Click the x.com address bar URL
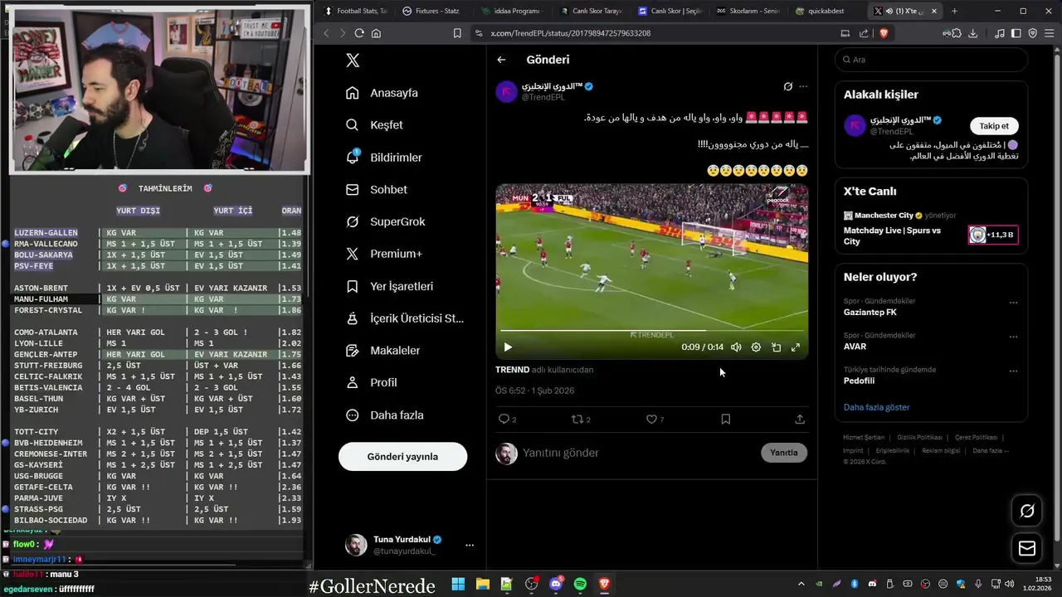Viewport: 1062px width, 597px height. pyautogui.click(x=571, y=33)
